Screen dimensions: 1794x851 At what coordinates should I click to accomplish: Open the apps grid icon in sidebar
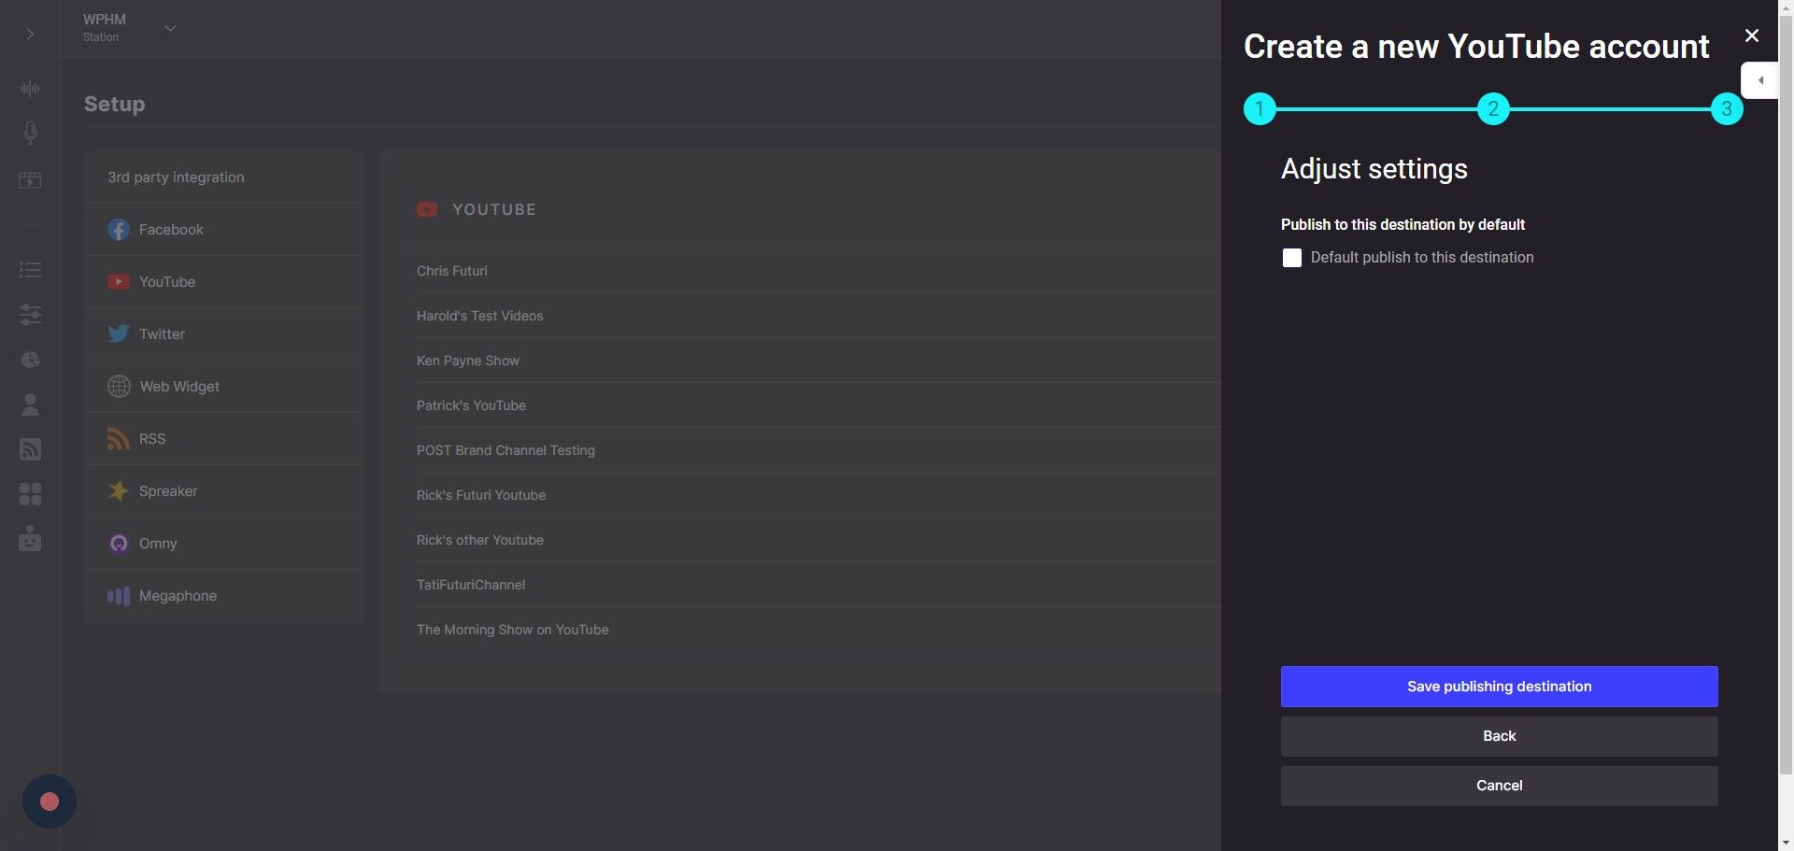(x=30, y=494)
